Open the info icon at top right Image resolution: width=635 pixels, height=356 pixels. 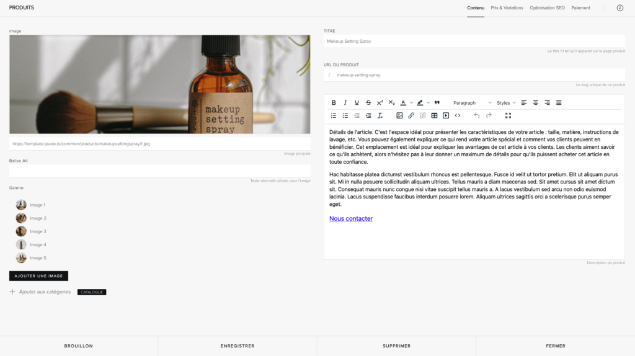[x=620, y=8]
